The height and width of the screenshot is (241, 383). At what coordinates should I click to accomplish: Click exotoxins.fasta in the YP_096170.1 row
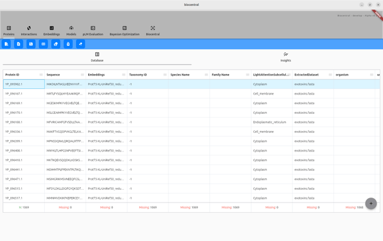coord(313,113)
